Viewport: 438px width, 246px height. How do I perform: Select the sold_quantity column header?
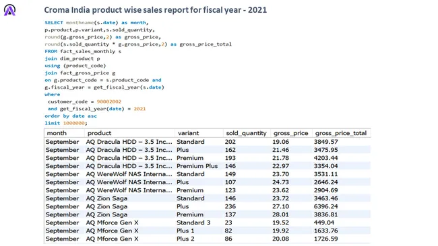point(246,133)
